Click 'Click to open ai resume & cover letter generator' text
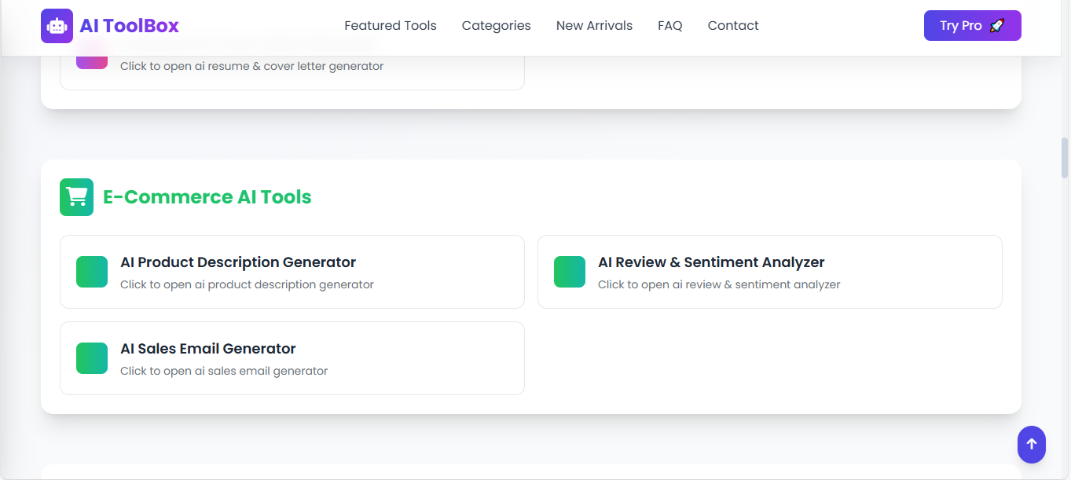This screenshot has height=480, width=1071. click(252, 66)
